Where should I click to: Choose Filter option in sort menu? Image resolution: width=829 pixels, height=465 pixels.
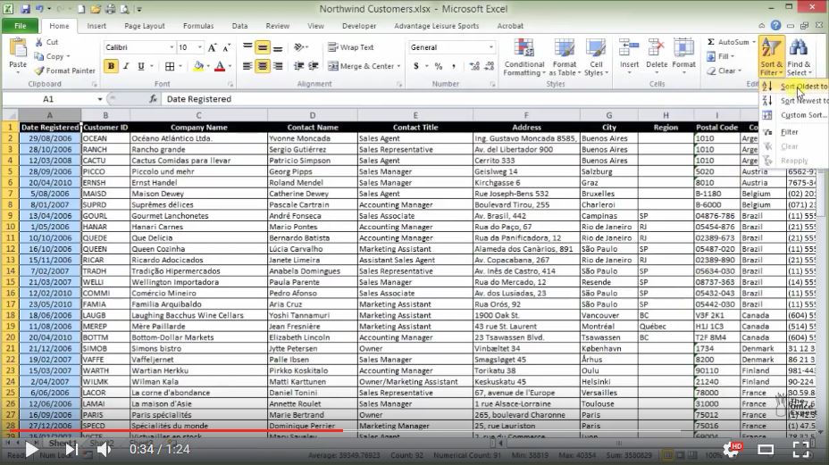point(794,132)
